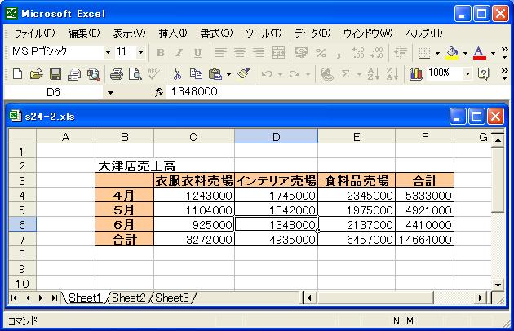The height and width of the screenshot is (331, 514).
Task: Click the AutoSum sigma icon
Action: [x=345, y=74]
